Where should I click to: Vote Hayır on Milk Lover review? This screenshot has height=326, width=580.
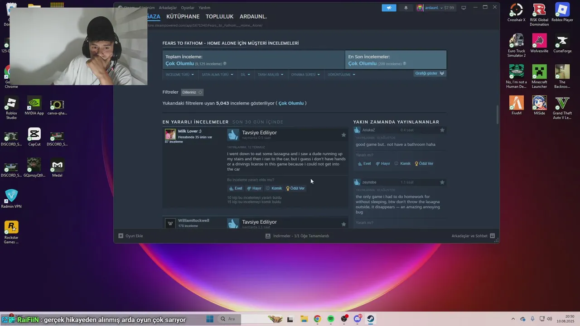point(254,188)
